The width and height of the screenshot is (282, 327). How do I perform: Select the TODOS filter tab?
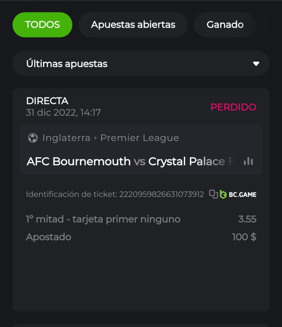coord(42,25)
